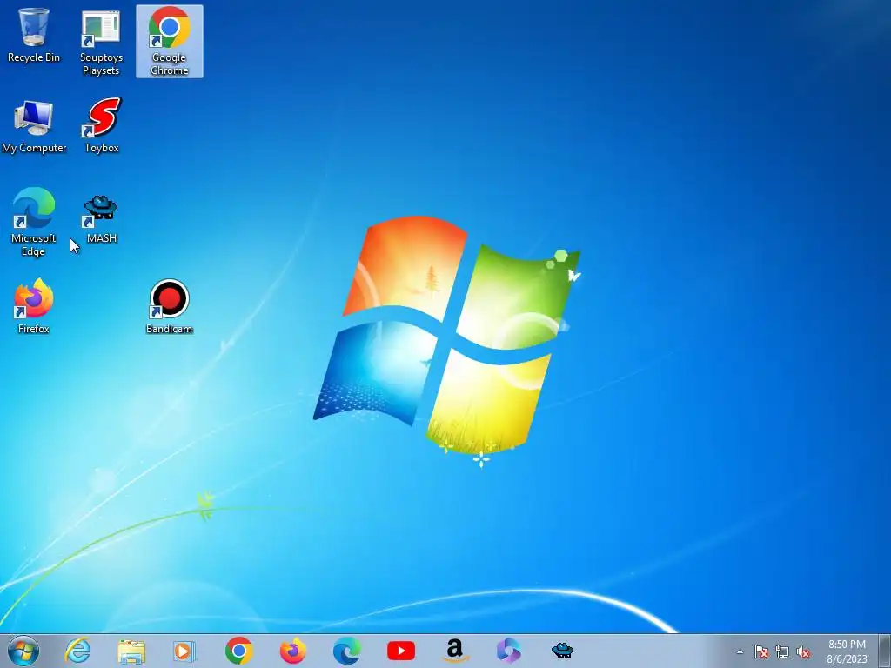Launch Microsoft Edge from the taskbar

click(x=346, y=651)
